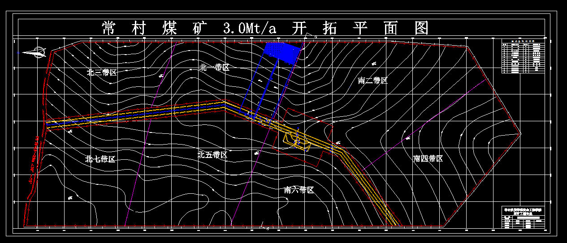Image resolution: width=567 pixels, height=243 pixels.
Task: Select the 北五带区 zone label
Action: (213, 155)
